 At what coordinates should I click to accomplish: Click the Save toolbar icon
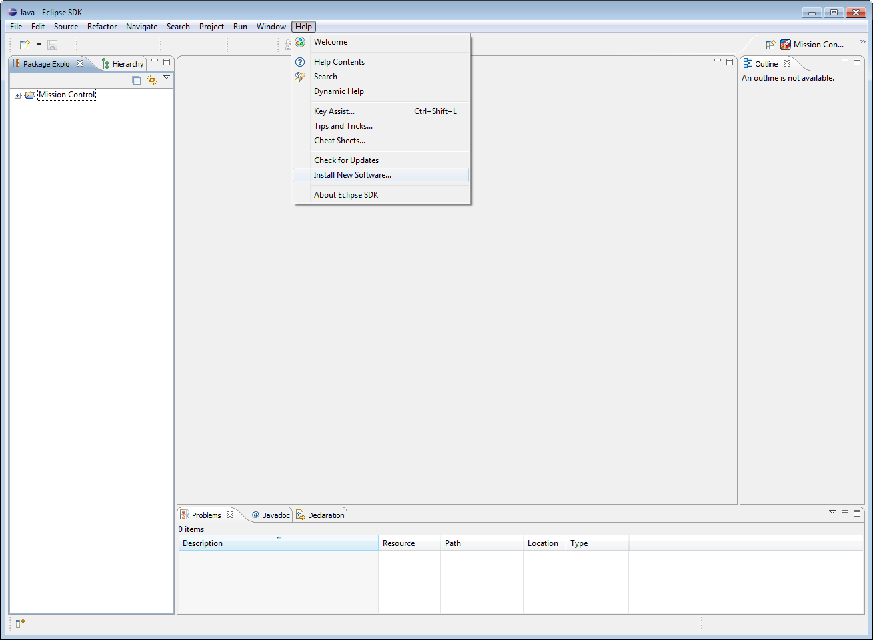pos(53,45)
